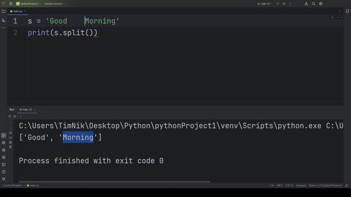Viewport: 351px width, 197px height.
Task: Click the console horizontal scrollbar
Action: 115,182
